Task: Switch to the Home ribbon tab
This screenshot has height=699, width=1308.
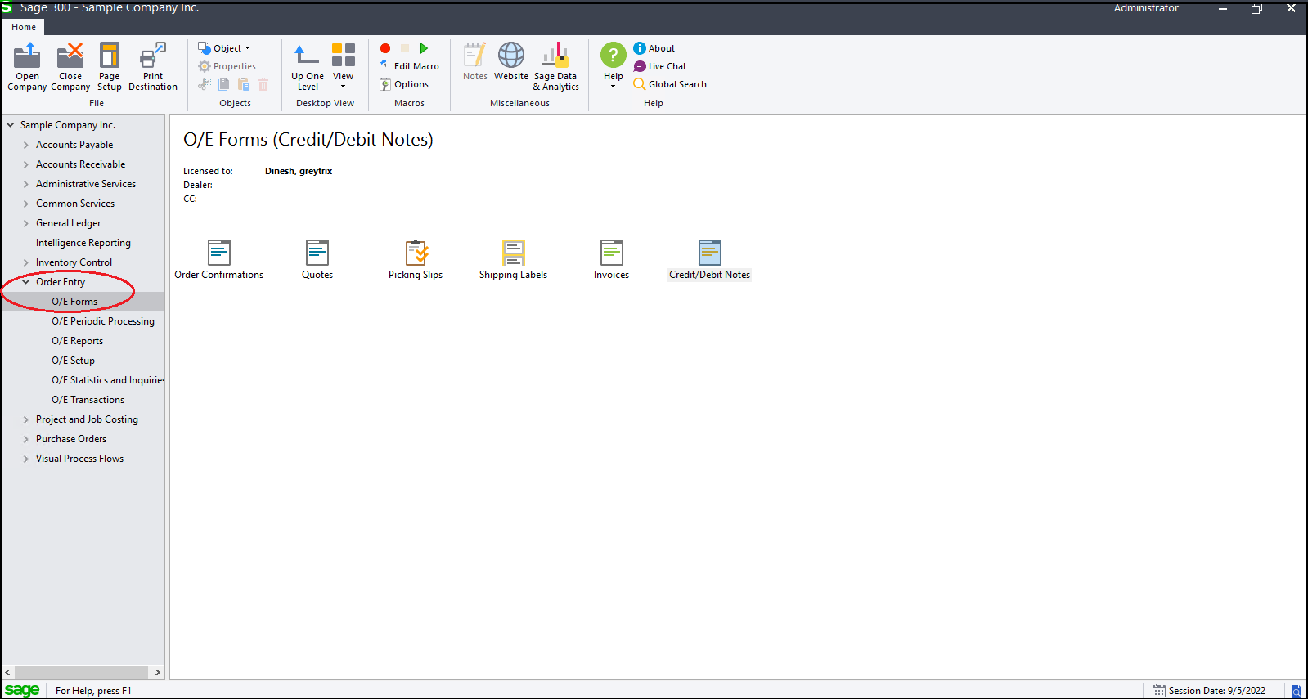Action: click(24, 27)
